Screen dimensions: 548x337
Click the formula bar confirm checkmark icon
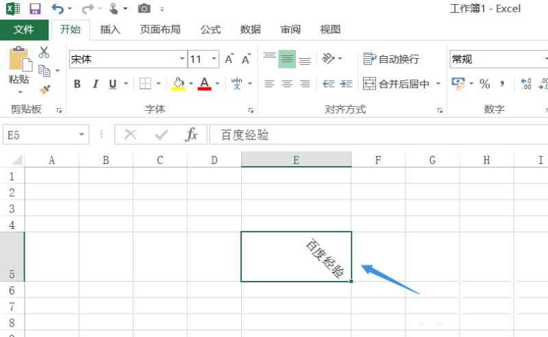coord(161,134)
